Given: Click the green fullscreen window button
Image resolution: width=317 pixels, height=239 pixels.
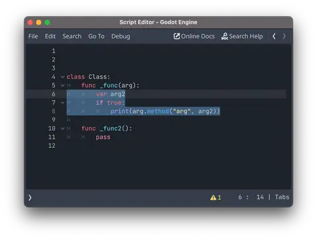Looking at the screenshot, I should pyautogui.click(x=47, y=23).
